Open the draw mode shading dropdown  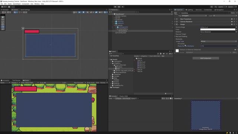[75, 12]
